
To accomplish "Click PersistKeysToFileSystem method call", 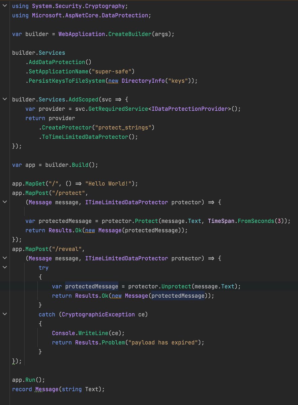I will 67,81.
